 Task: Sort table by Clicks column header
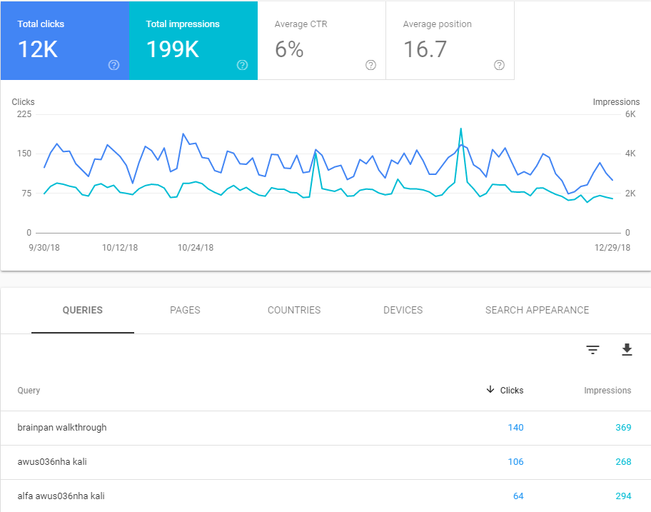[x=512, y=391]
